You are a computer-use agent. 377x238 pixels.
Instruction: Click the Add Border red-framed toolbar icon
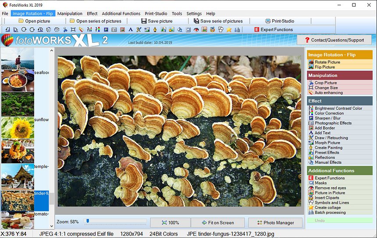(x=122, y=29)
